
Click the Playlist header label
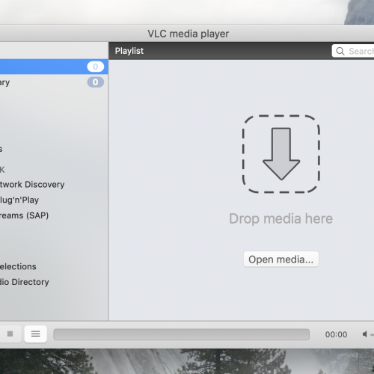[x=129, y=51]
